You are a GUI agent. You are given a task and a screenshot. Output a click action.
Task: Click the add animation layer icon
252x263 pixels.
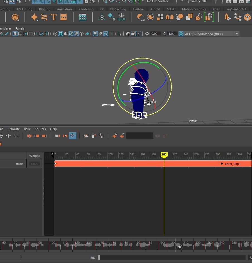tap(115, 136)
